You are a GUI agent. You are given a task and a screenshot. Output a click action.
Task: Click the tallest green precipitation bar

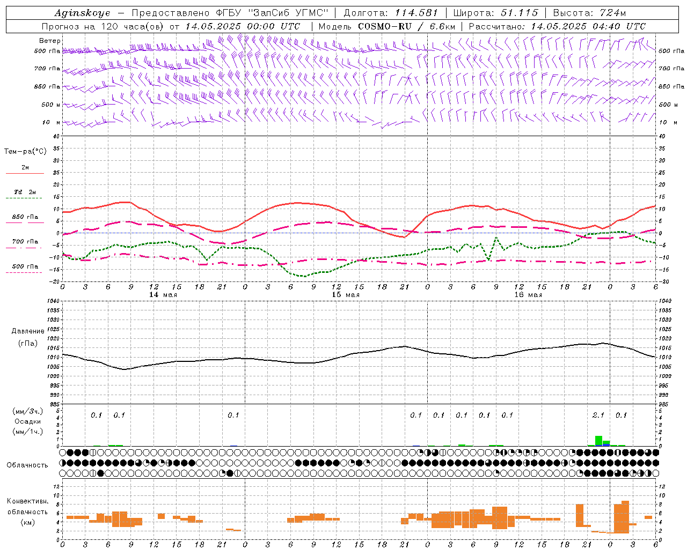coord(598,441)
